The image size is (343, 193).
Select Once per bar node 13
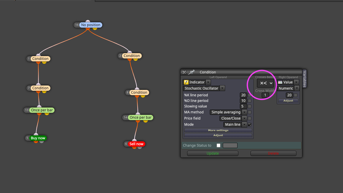coord(42,110)
